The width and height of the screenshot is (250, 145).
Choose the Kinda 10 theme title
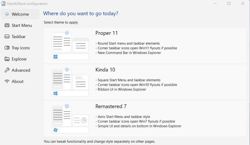[105, 70]
